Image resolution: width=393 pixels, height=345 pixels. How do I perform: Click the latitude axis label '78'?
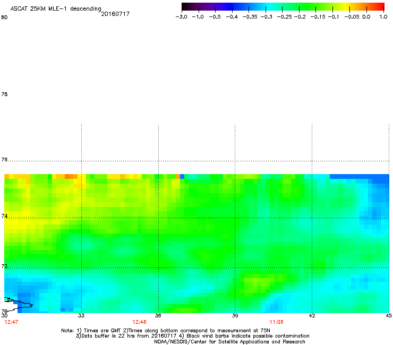pyautogui.click(x=4, y=94)
